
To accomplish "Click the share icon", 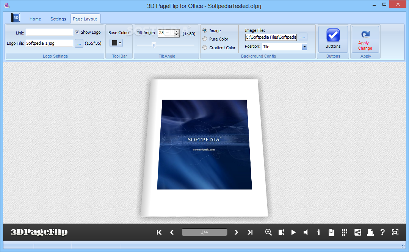I will 357,232.
